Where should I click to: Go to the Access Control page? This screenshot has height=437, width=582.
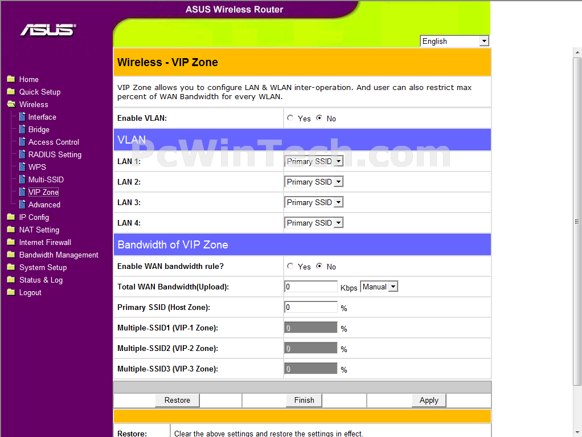(x=54, y=142)
